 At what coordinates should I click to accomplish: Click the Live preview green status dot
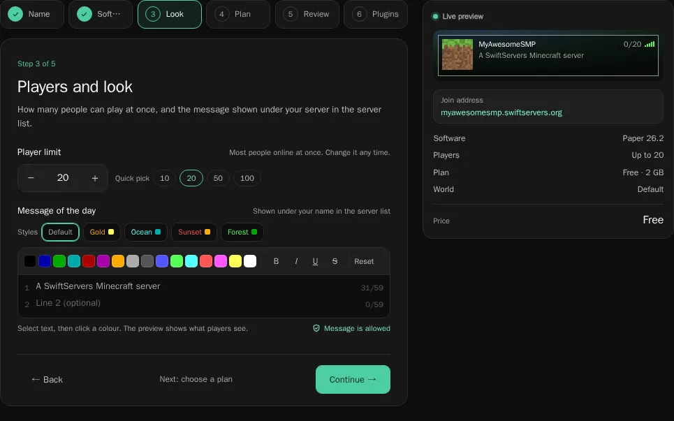tap(435, 16)
